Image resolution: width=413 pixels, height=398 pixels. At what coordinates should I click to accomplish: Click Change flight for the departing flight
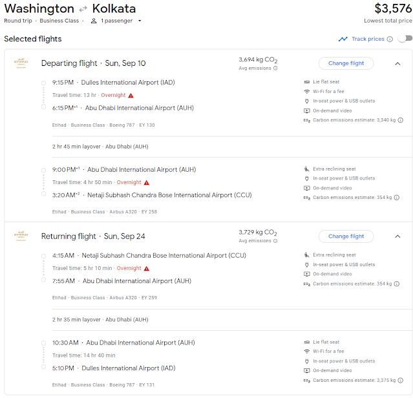346,63
